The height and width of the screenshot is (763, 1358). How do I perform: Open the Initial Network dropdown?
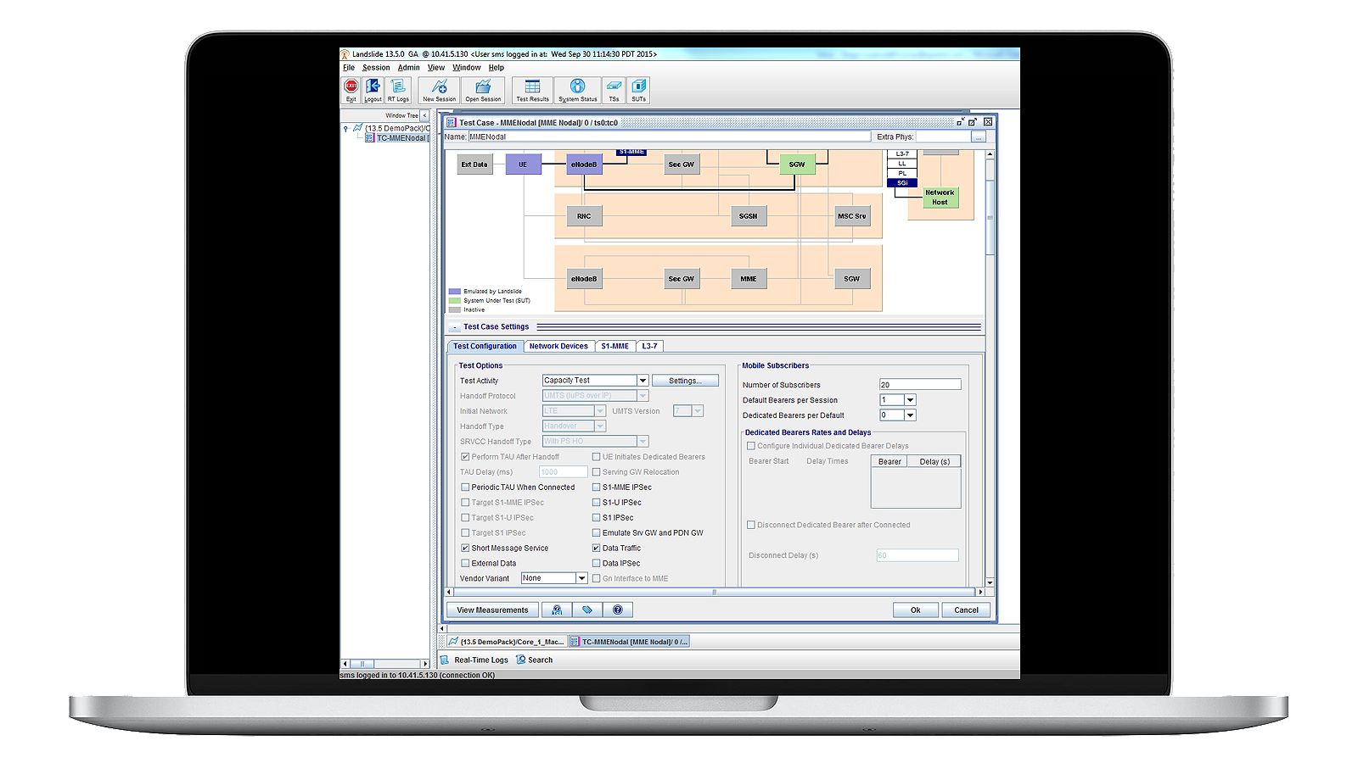[600, 411]
